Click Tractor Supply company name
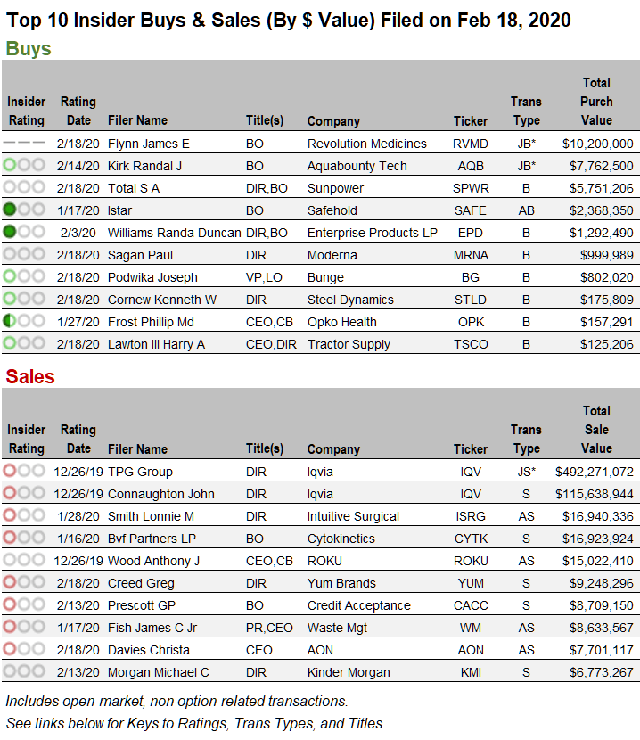 coord(349,344)
